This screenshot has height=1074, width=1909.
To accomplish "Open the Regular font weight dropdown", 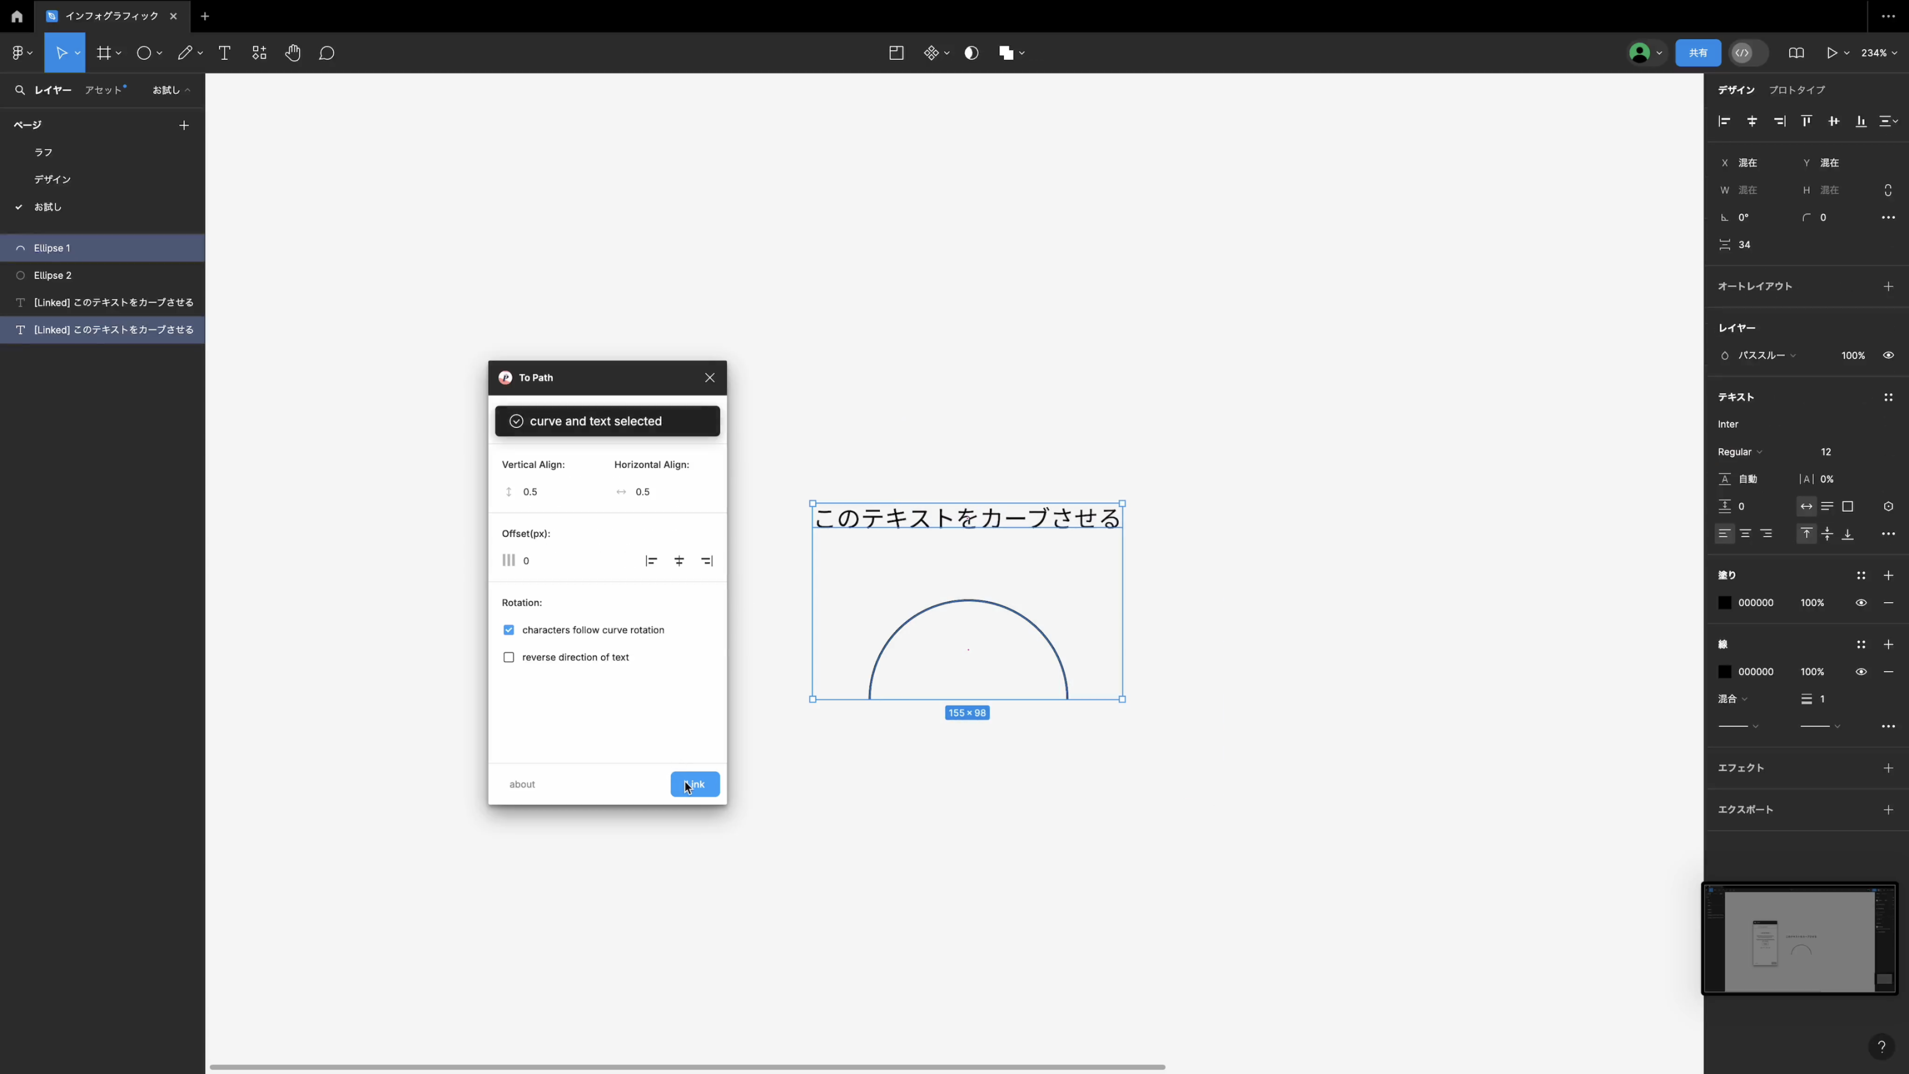I will coord(1739,452).
